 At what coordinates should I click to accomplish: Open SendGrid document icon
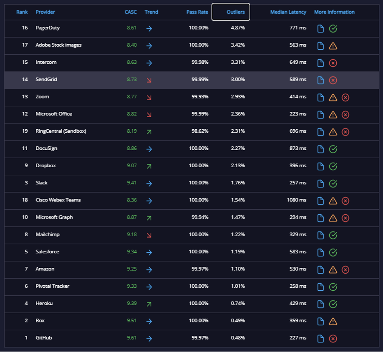pos(320,80)
